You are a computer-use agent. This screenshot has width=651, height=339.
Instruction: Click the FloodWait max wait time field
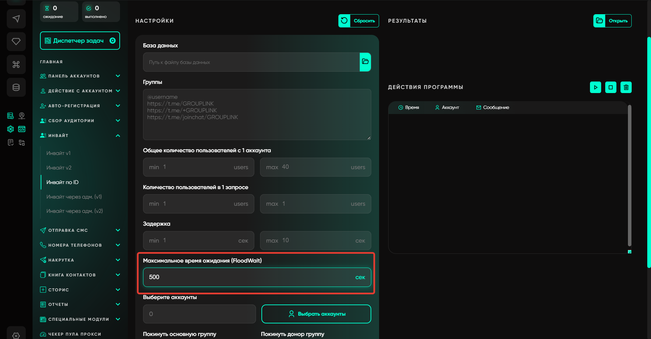tap(251, 277)
